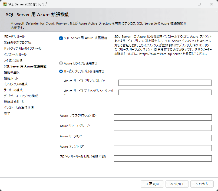This screenshot has width=218, height=191.
Task: Click the Azure リソース グループ input
Action: (x=163, y=128)
